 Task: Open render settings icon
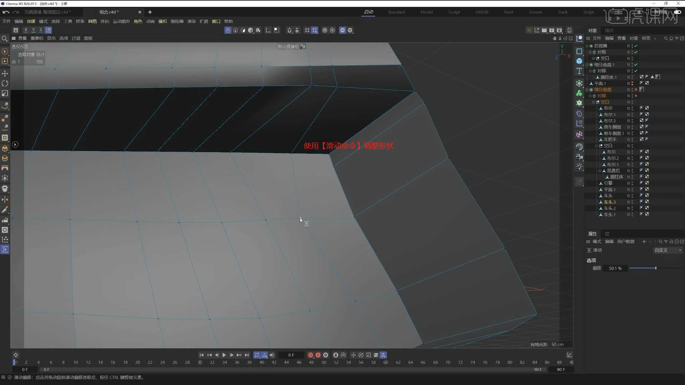(559, 30)
